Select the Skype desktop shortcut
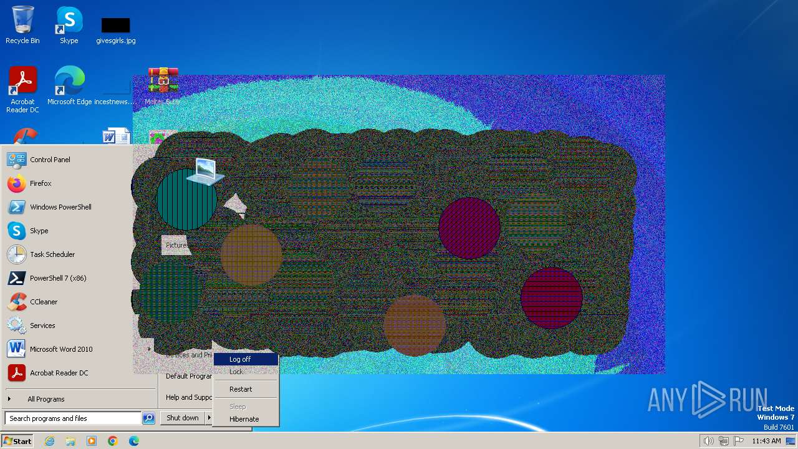 click(69, 25)
